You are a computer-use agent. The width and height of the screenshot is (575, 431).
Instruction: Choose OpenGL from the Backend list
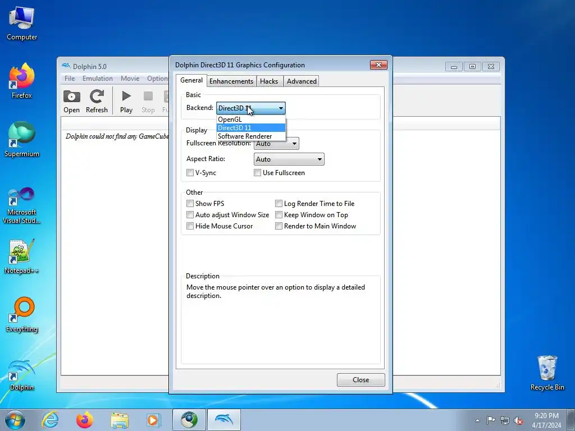pyautogui.click(x=251, y=120)
